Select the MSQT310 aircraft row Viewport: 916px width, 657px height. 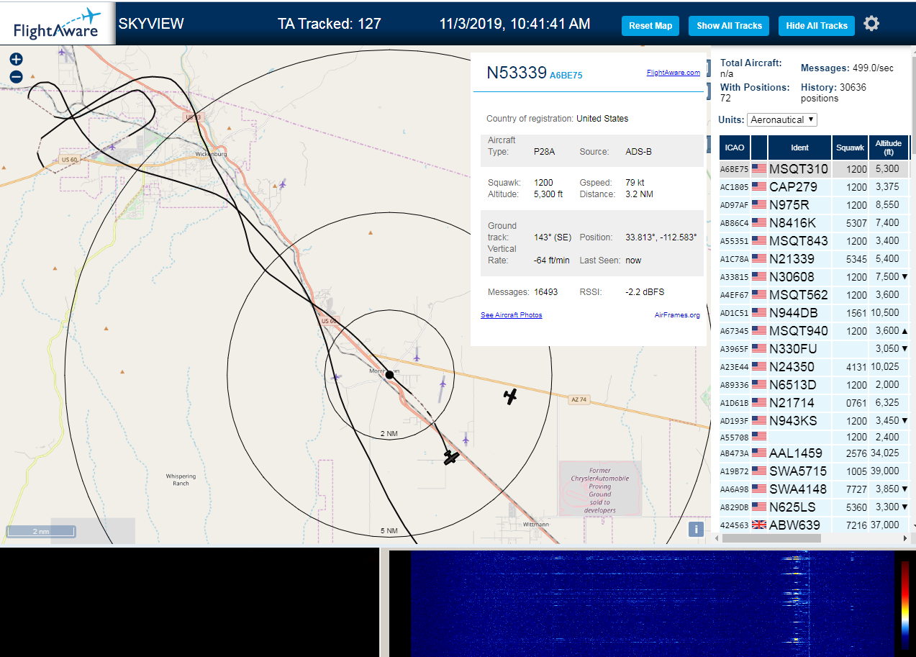coord(815,169)
